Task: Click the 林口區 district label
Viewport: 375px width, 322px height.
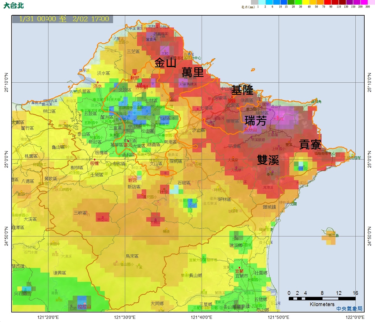Action: click(x=49, y=111)
